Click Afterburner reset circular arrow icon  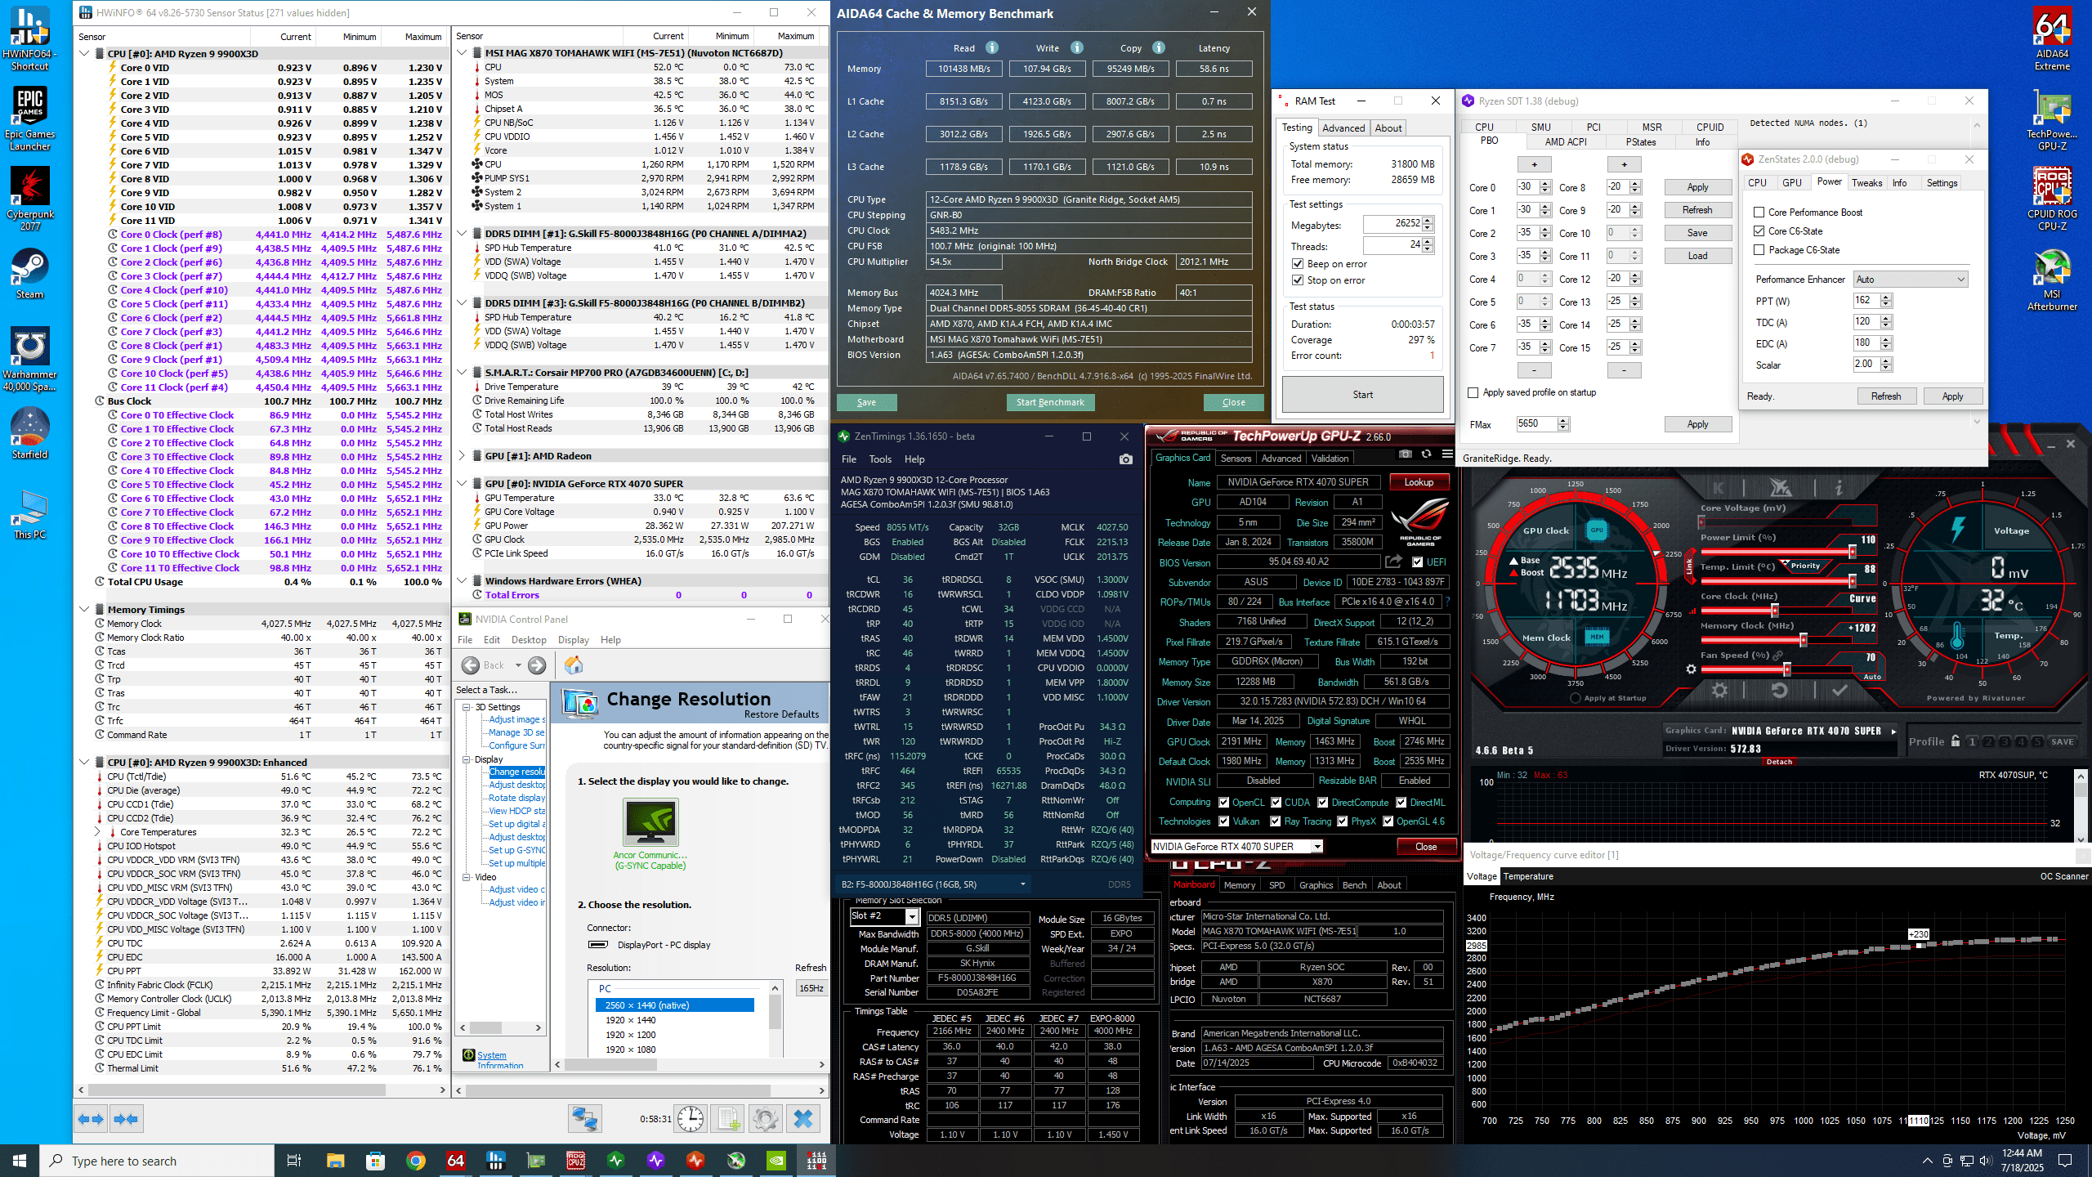pos(1779,691)
